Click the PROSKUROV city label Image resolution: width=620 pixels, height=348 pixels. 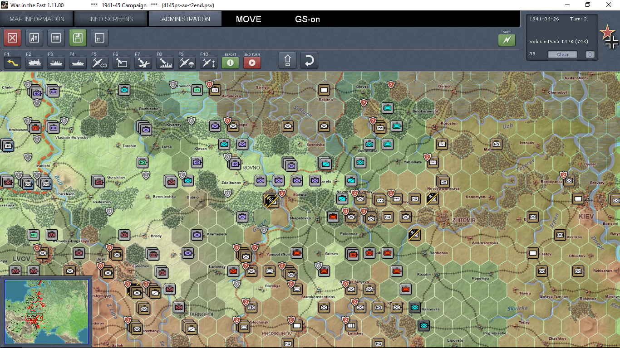pos(276,333)
